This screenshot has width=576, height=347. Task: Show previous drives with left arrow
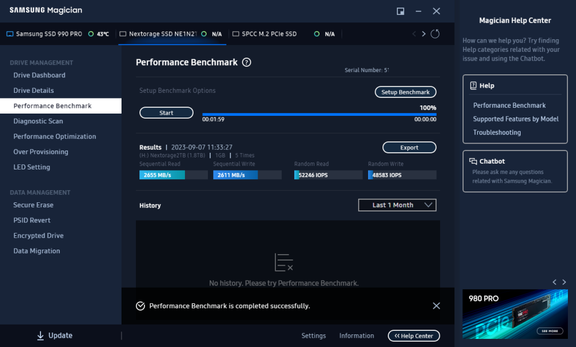point(414,34)
